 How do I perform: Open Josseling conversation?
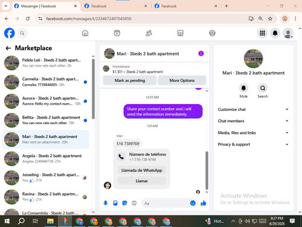(x=45, y=178)
